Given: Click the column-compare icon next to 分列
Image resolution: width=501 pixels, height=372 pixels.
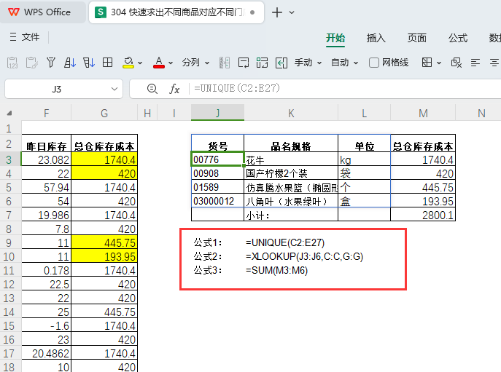Looking at the screenshot, I should [x=225, y=63].
